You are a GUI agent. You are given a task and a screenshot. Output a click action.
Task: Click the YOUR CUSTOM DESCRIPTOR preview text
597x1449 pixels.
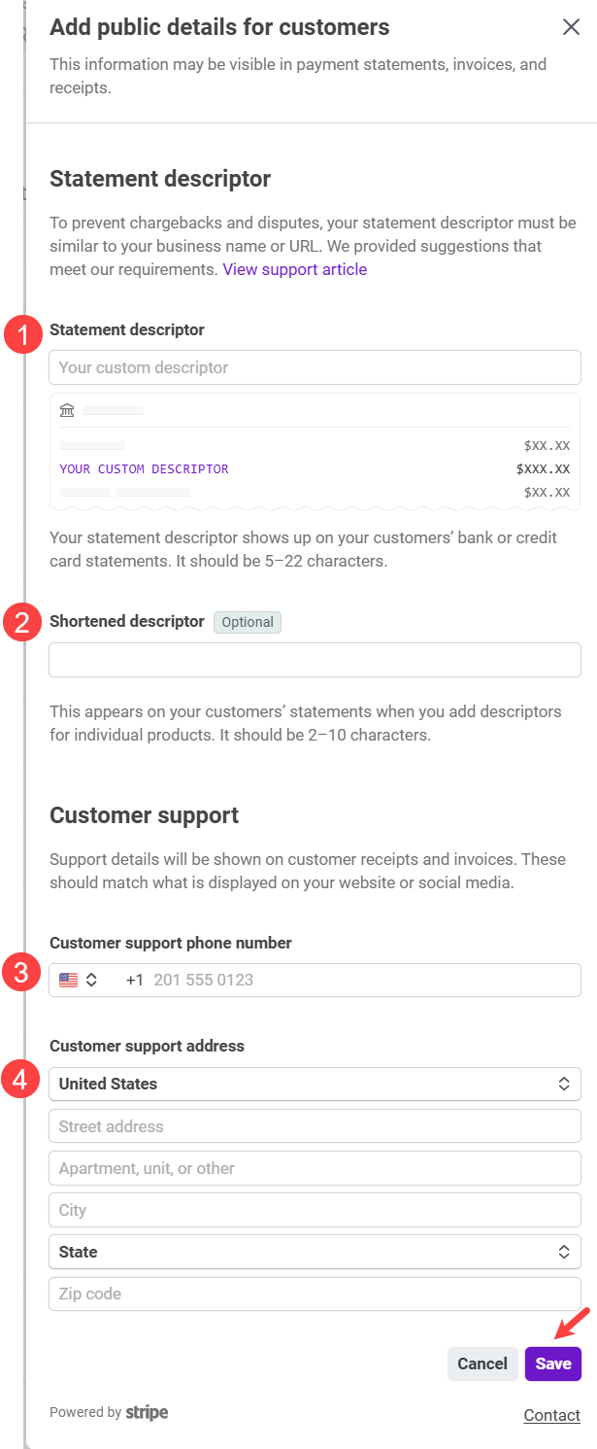(144, 468)
